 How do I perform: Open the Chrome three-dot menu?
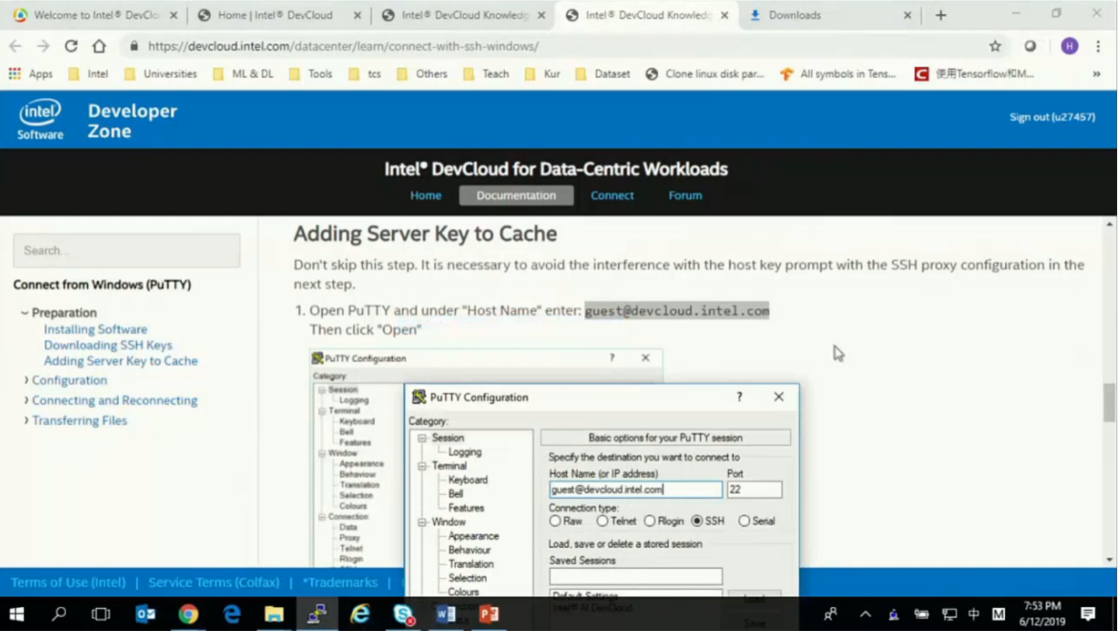coord(1098,46)
